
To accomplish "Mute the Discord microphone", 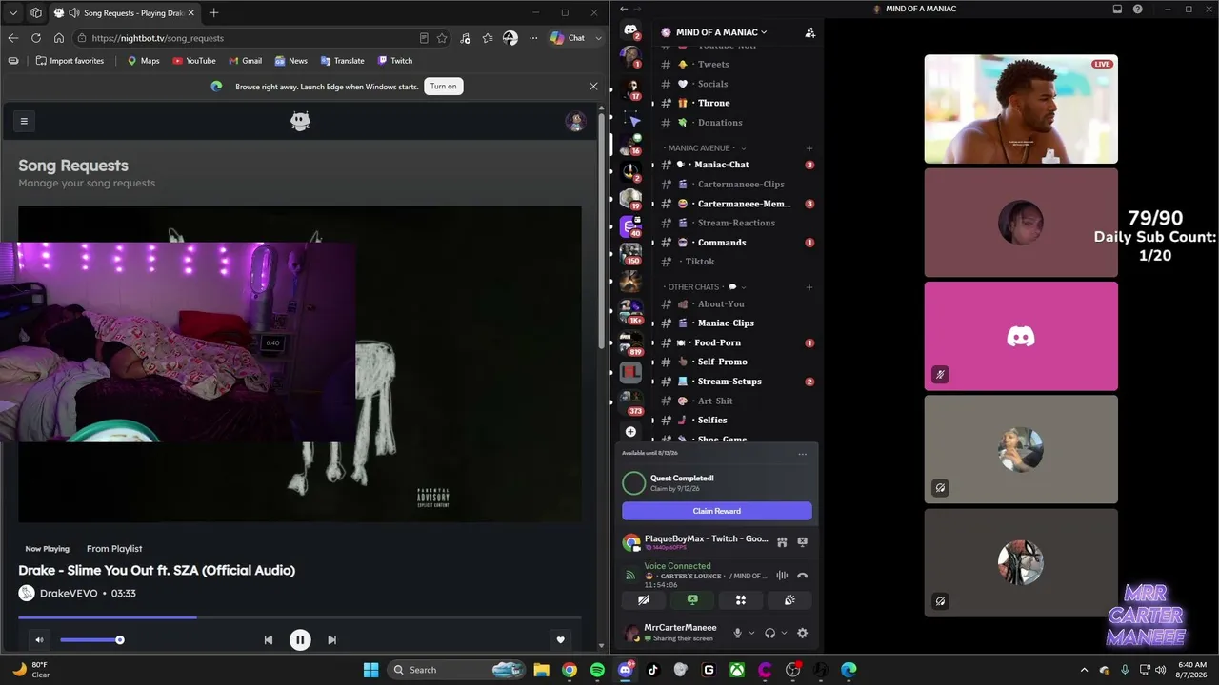I will (x=737, y=633).
